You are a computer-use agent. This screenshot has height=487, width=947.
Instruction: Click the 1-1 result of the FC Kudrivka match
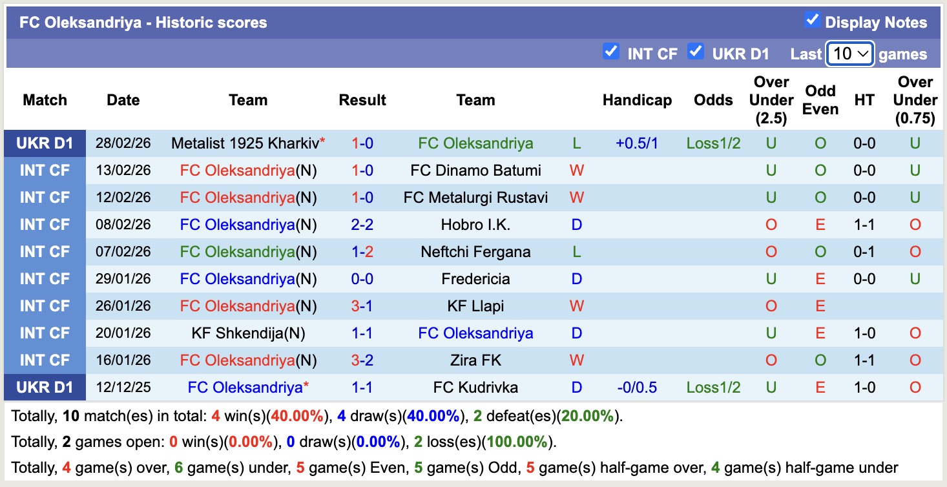pyautogui.click(x=362, y=387)
